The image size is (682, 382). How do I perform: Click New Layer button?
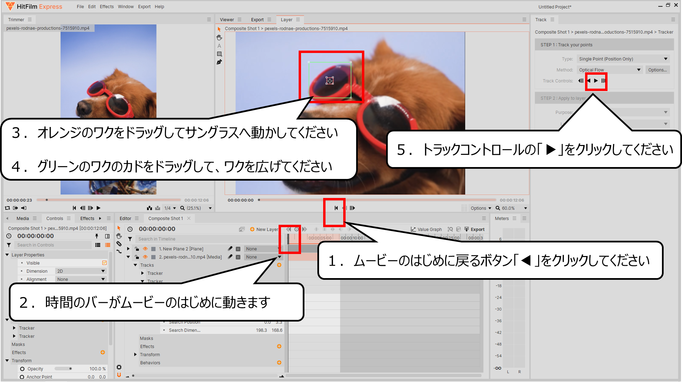tap(264, 229)
